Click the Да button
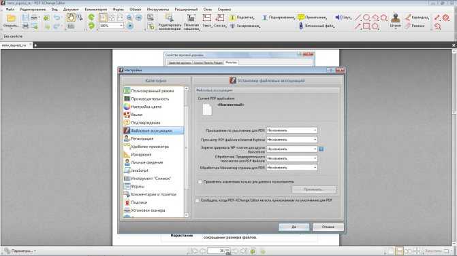Viewport: 457px width, 256px height. [294, 227]
